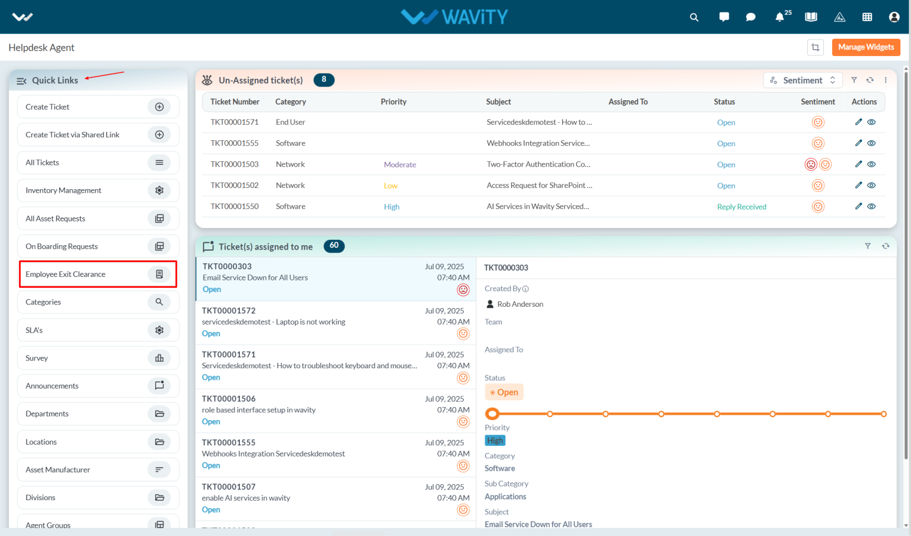Click last node of status progress tracker
This screenshot has width=911, height=536.
click(884, 414)
